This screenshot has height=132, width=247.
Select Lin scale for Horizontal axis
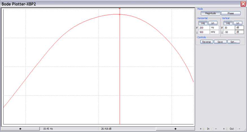pos(213,23)
